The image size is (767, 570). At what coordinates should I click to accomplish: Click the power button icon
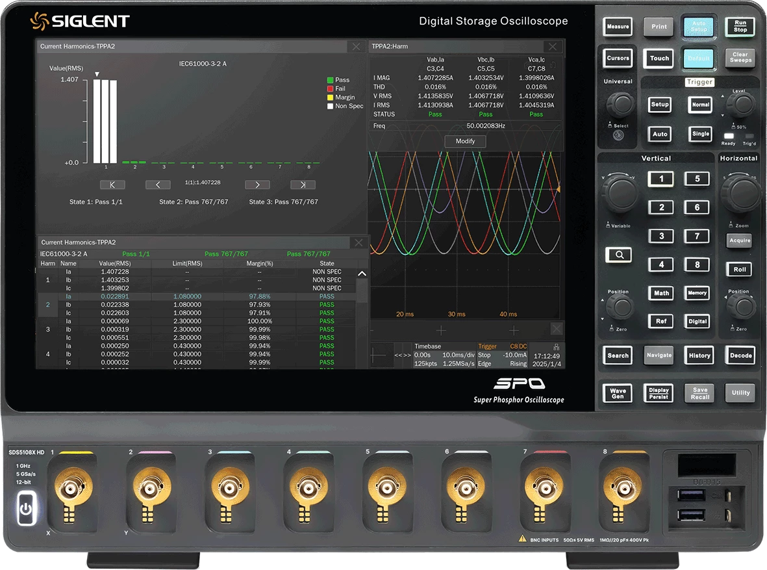point(27,510)
